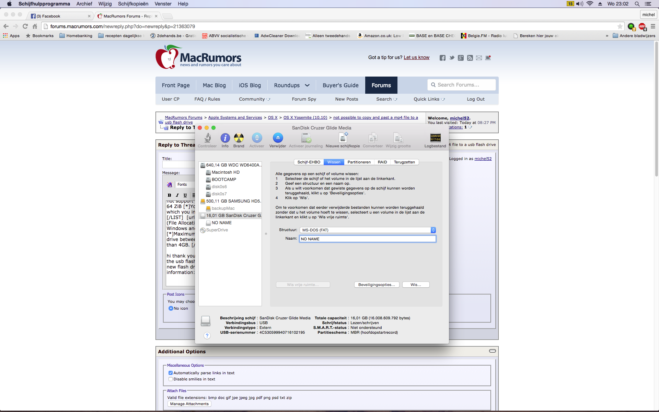Click the MacRumors RSS feed icon

[470, 58]
